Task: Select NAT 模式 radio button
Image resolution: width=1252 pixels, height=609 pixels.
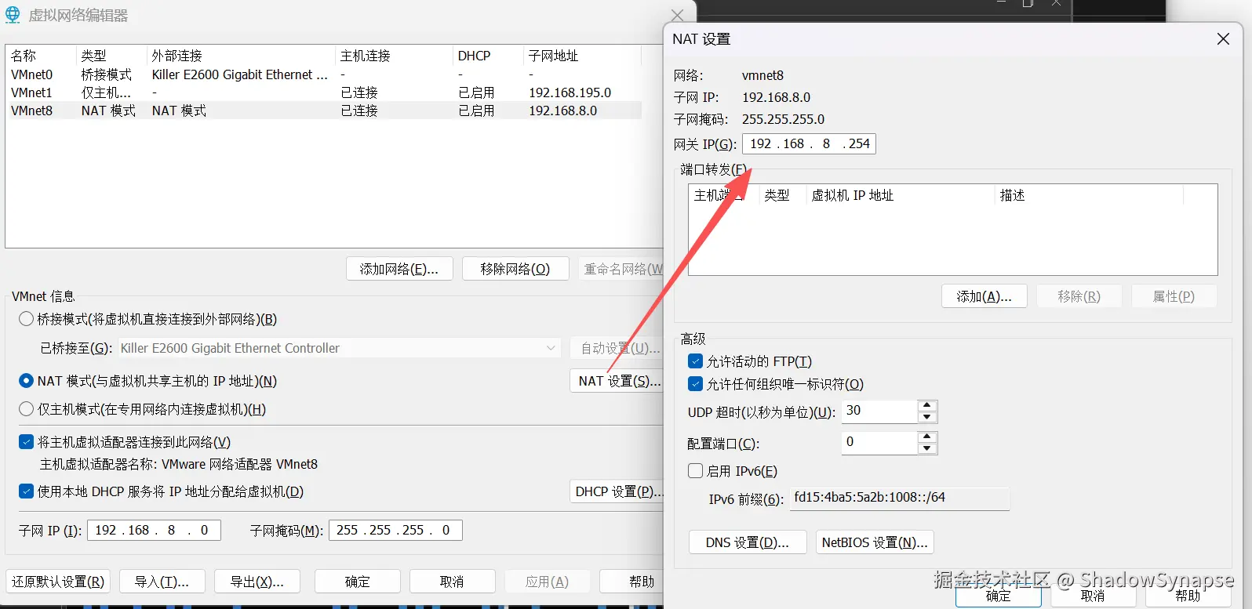Action: 26,381
